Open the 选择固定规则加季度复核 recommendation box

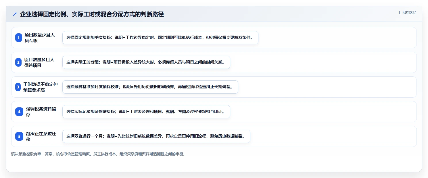(x=160, y=38)
